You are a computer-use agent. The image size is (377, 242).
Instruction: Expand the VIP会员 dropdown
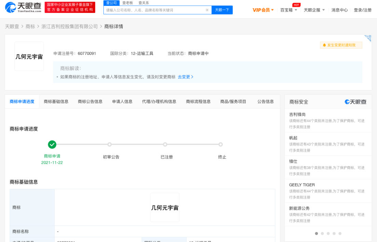(x=263, y=10)
